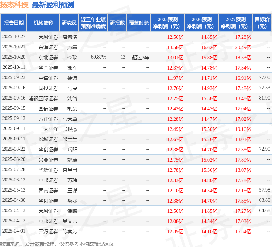
Task: Click the 覆盖时长 column header
Action: point(139,23)
